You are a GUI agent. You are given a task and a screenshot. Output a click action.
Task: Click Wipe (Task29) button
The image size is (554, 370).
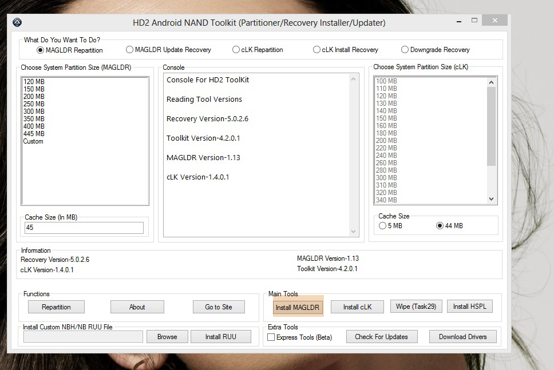pos(416,307)
